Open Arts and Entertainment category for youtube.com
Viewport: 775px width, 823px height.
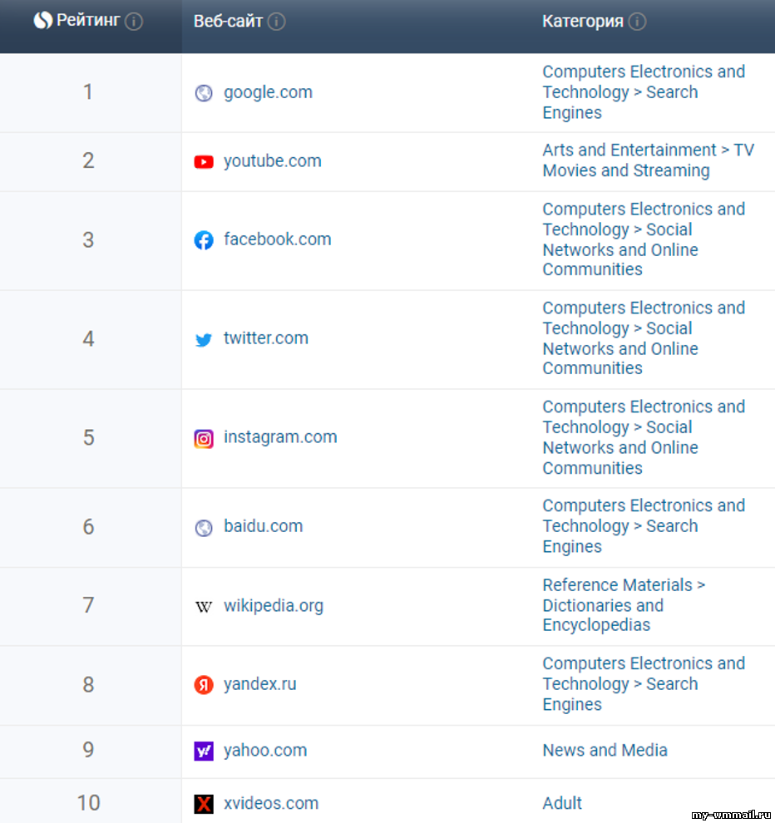click(649, 160)
